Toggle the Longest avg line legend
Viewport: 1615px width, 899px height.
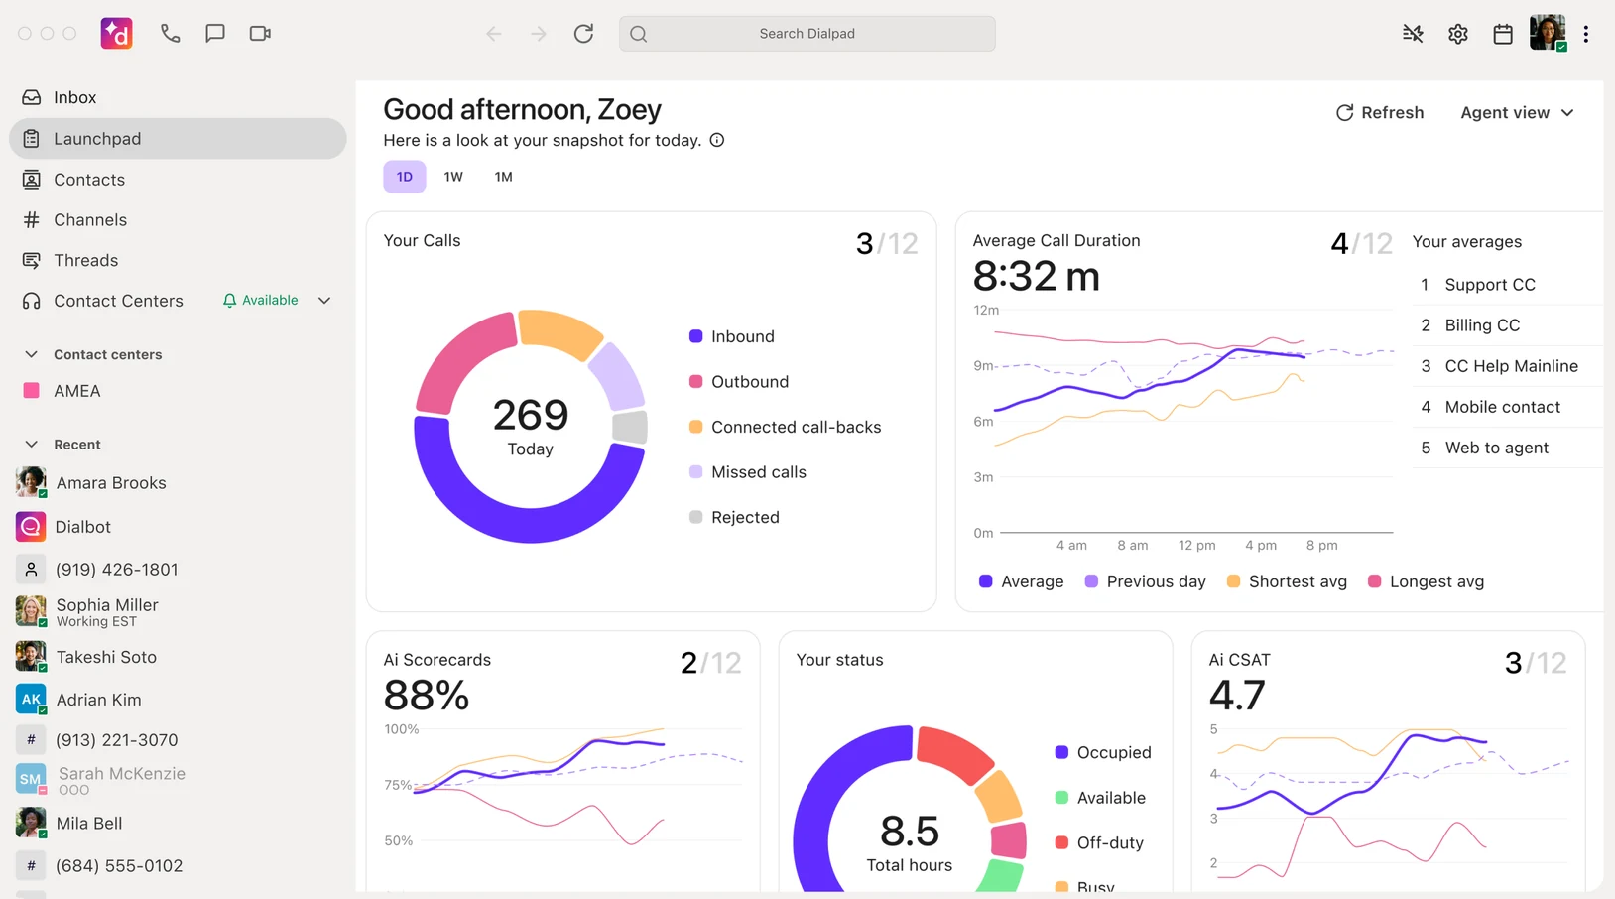tap(1426, 581)
